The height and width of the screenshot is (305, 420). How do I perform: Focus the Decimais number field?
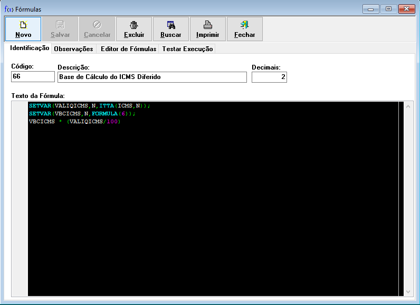click(269, 77)
